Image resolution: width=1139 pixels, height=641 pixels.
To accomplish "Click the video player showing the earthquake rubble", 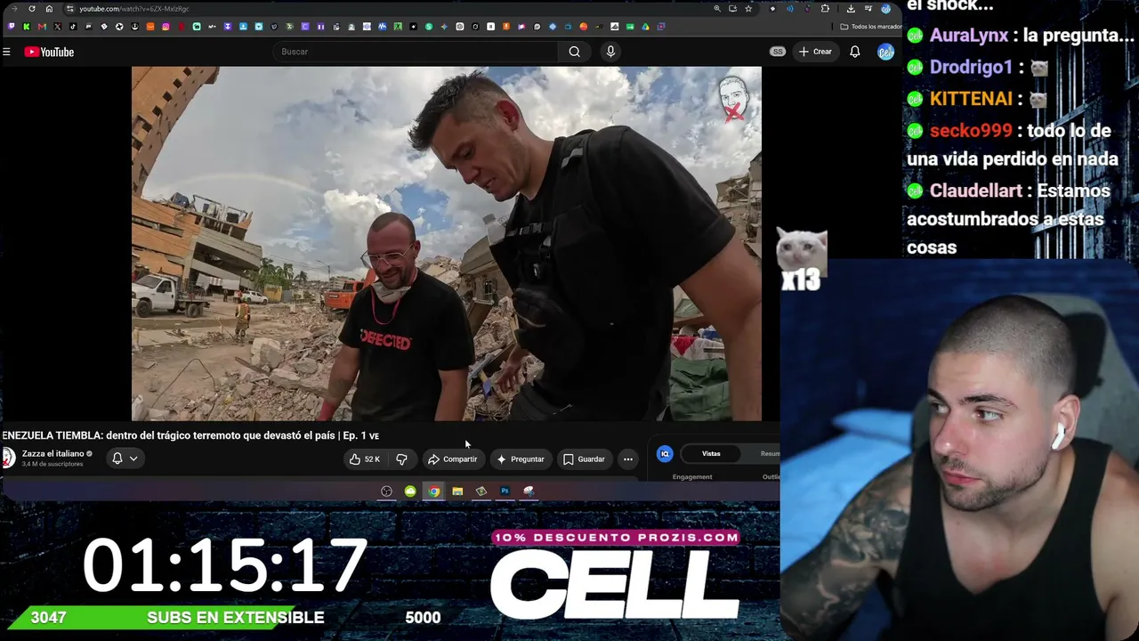I will point(447,243).
